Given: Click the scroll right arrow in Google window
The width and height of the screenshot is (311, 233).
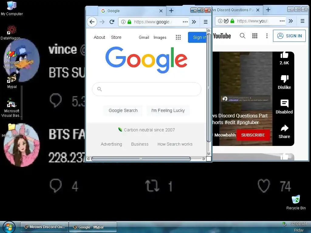Looking at the screenshot, I should (203, 159).
